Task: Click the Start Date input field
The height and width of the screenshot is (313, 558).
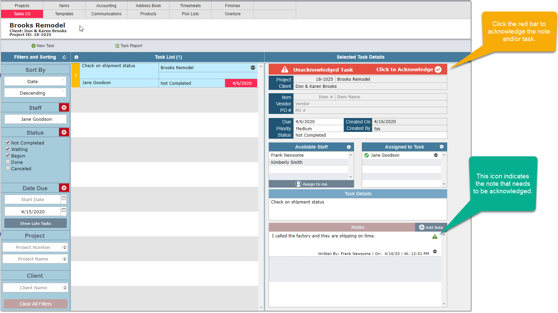Action: click(32, 199)
